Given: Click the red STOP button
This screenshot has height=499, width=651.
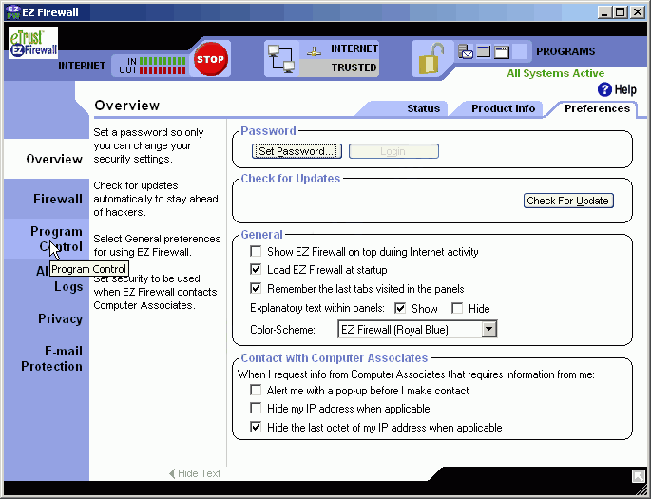Looking at the screenshot, I should (210, 59).
